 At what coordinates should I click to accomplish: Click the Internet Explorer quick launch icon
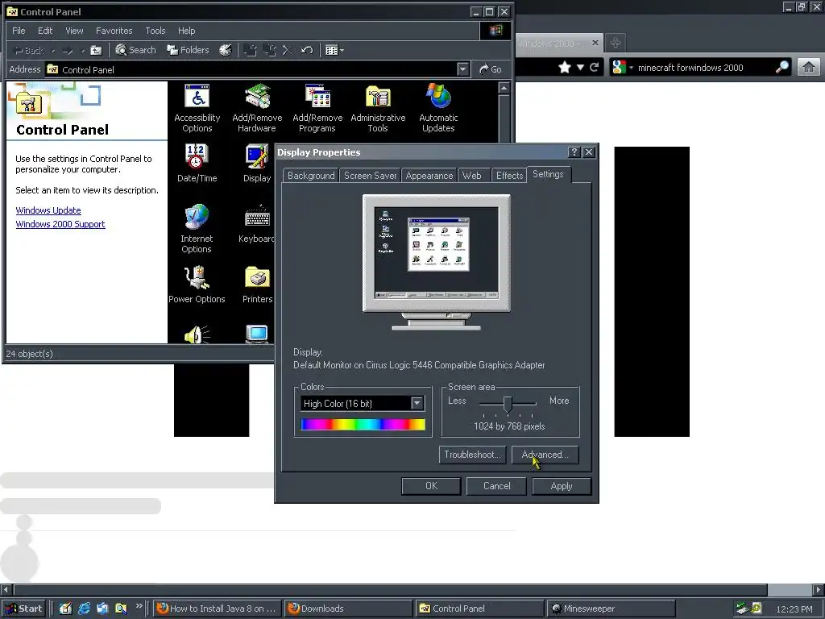[84, 609]
